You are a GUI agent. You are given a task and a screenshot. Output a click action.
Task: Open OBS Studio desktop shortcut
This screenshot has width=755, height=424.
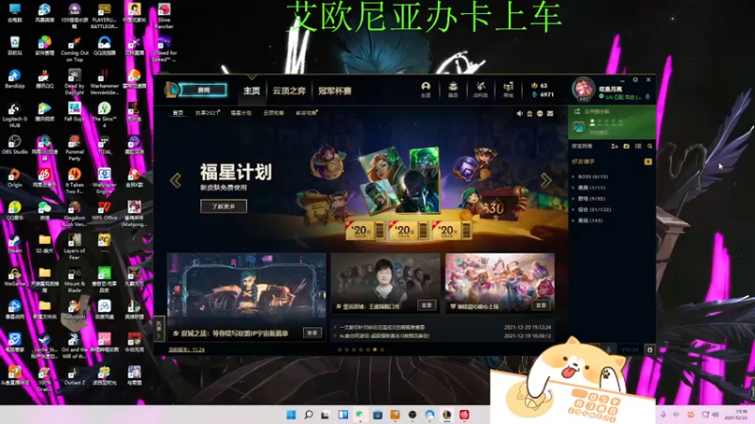click(x=15, y=144)
